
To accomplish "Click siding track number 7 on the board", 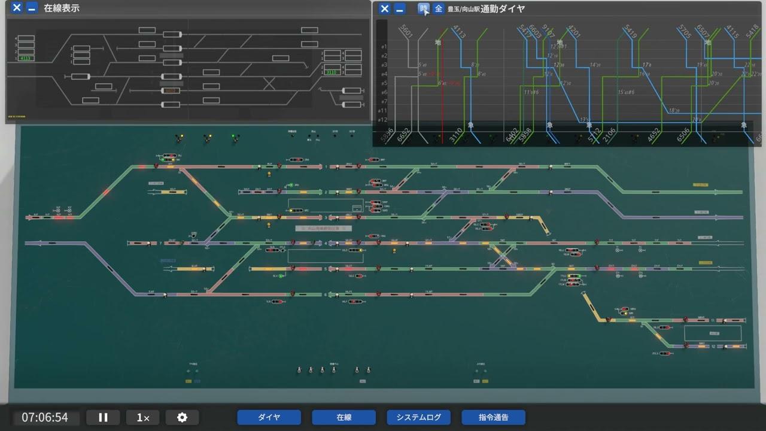I will [160, 244].
